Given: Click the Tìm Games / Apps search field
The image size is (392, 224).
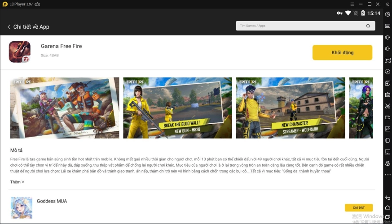Looking at the screenshot, I should [x=301, y=26].
